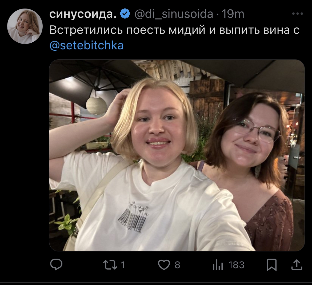This screenshot has height=285, width=312.
Task: Click the 19m timestamp
Action: tap(233, 14)
